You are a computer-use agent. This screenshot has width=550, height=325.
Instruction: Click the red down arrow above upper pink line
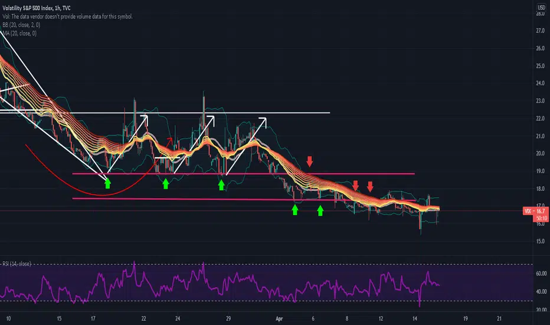[309, 162]
